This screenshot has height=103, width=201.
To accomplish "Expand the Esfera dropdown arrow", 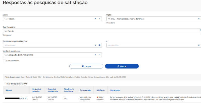I will click(99, 18).
